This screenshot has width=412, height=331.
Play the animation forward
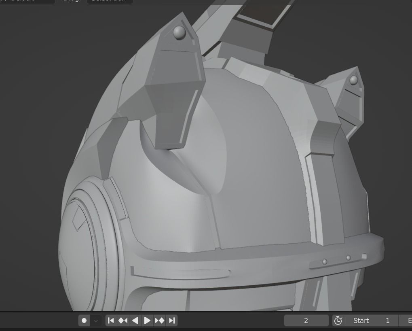147,320
